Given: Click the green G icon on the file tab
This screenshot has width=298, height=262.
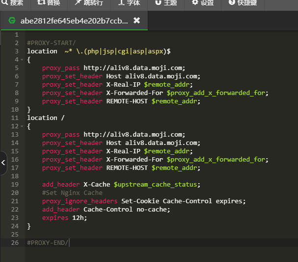Looking at the screenshot, I should pos(12,21).
